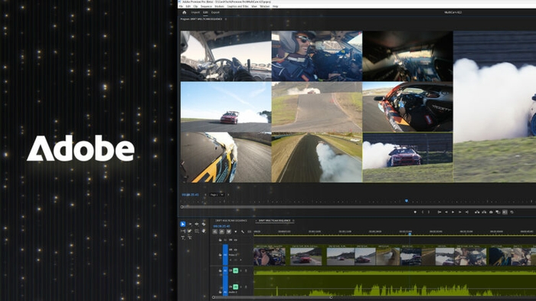Image resolution: width=536 pixels, height=301 pixels.
Task: Open the Sequence menu
Action: point(206,6)
